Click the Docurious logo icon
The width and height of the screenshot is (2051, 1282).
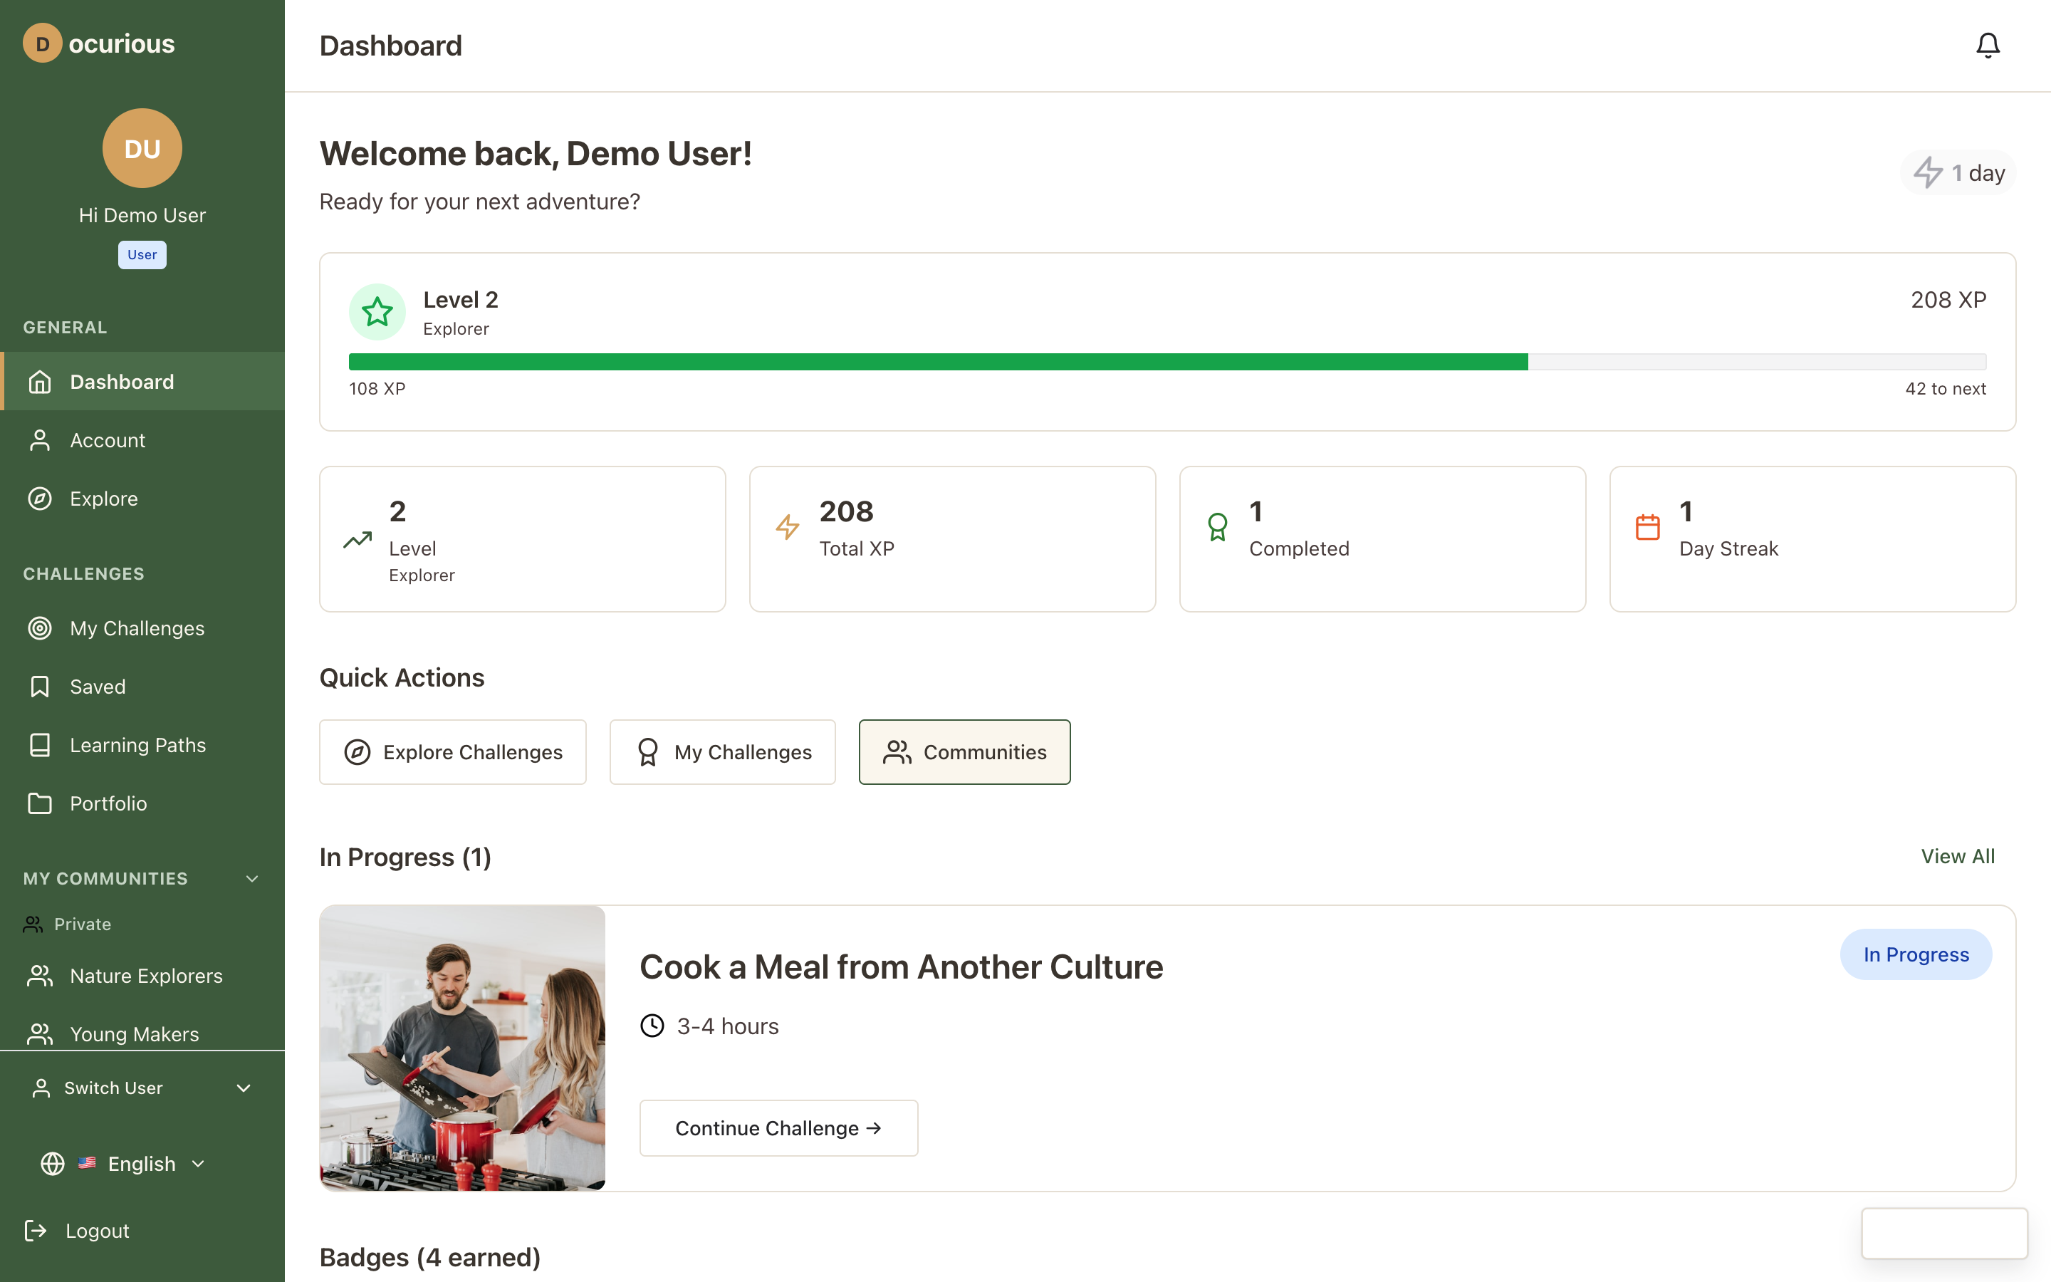tap(43, 43)
